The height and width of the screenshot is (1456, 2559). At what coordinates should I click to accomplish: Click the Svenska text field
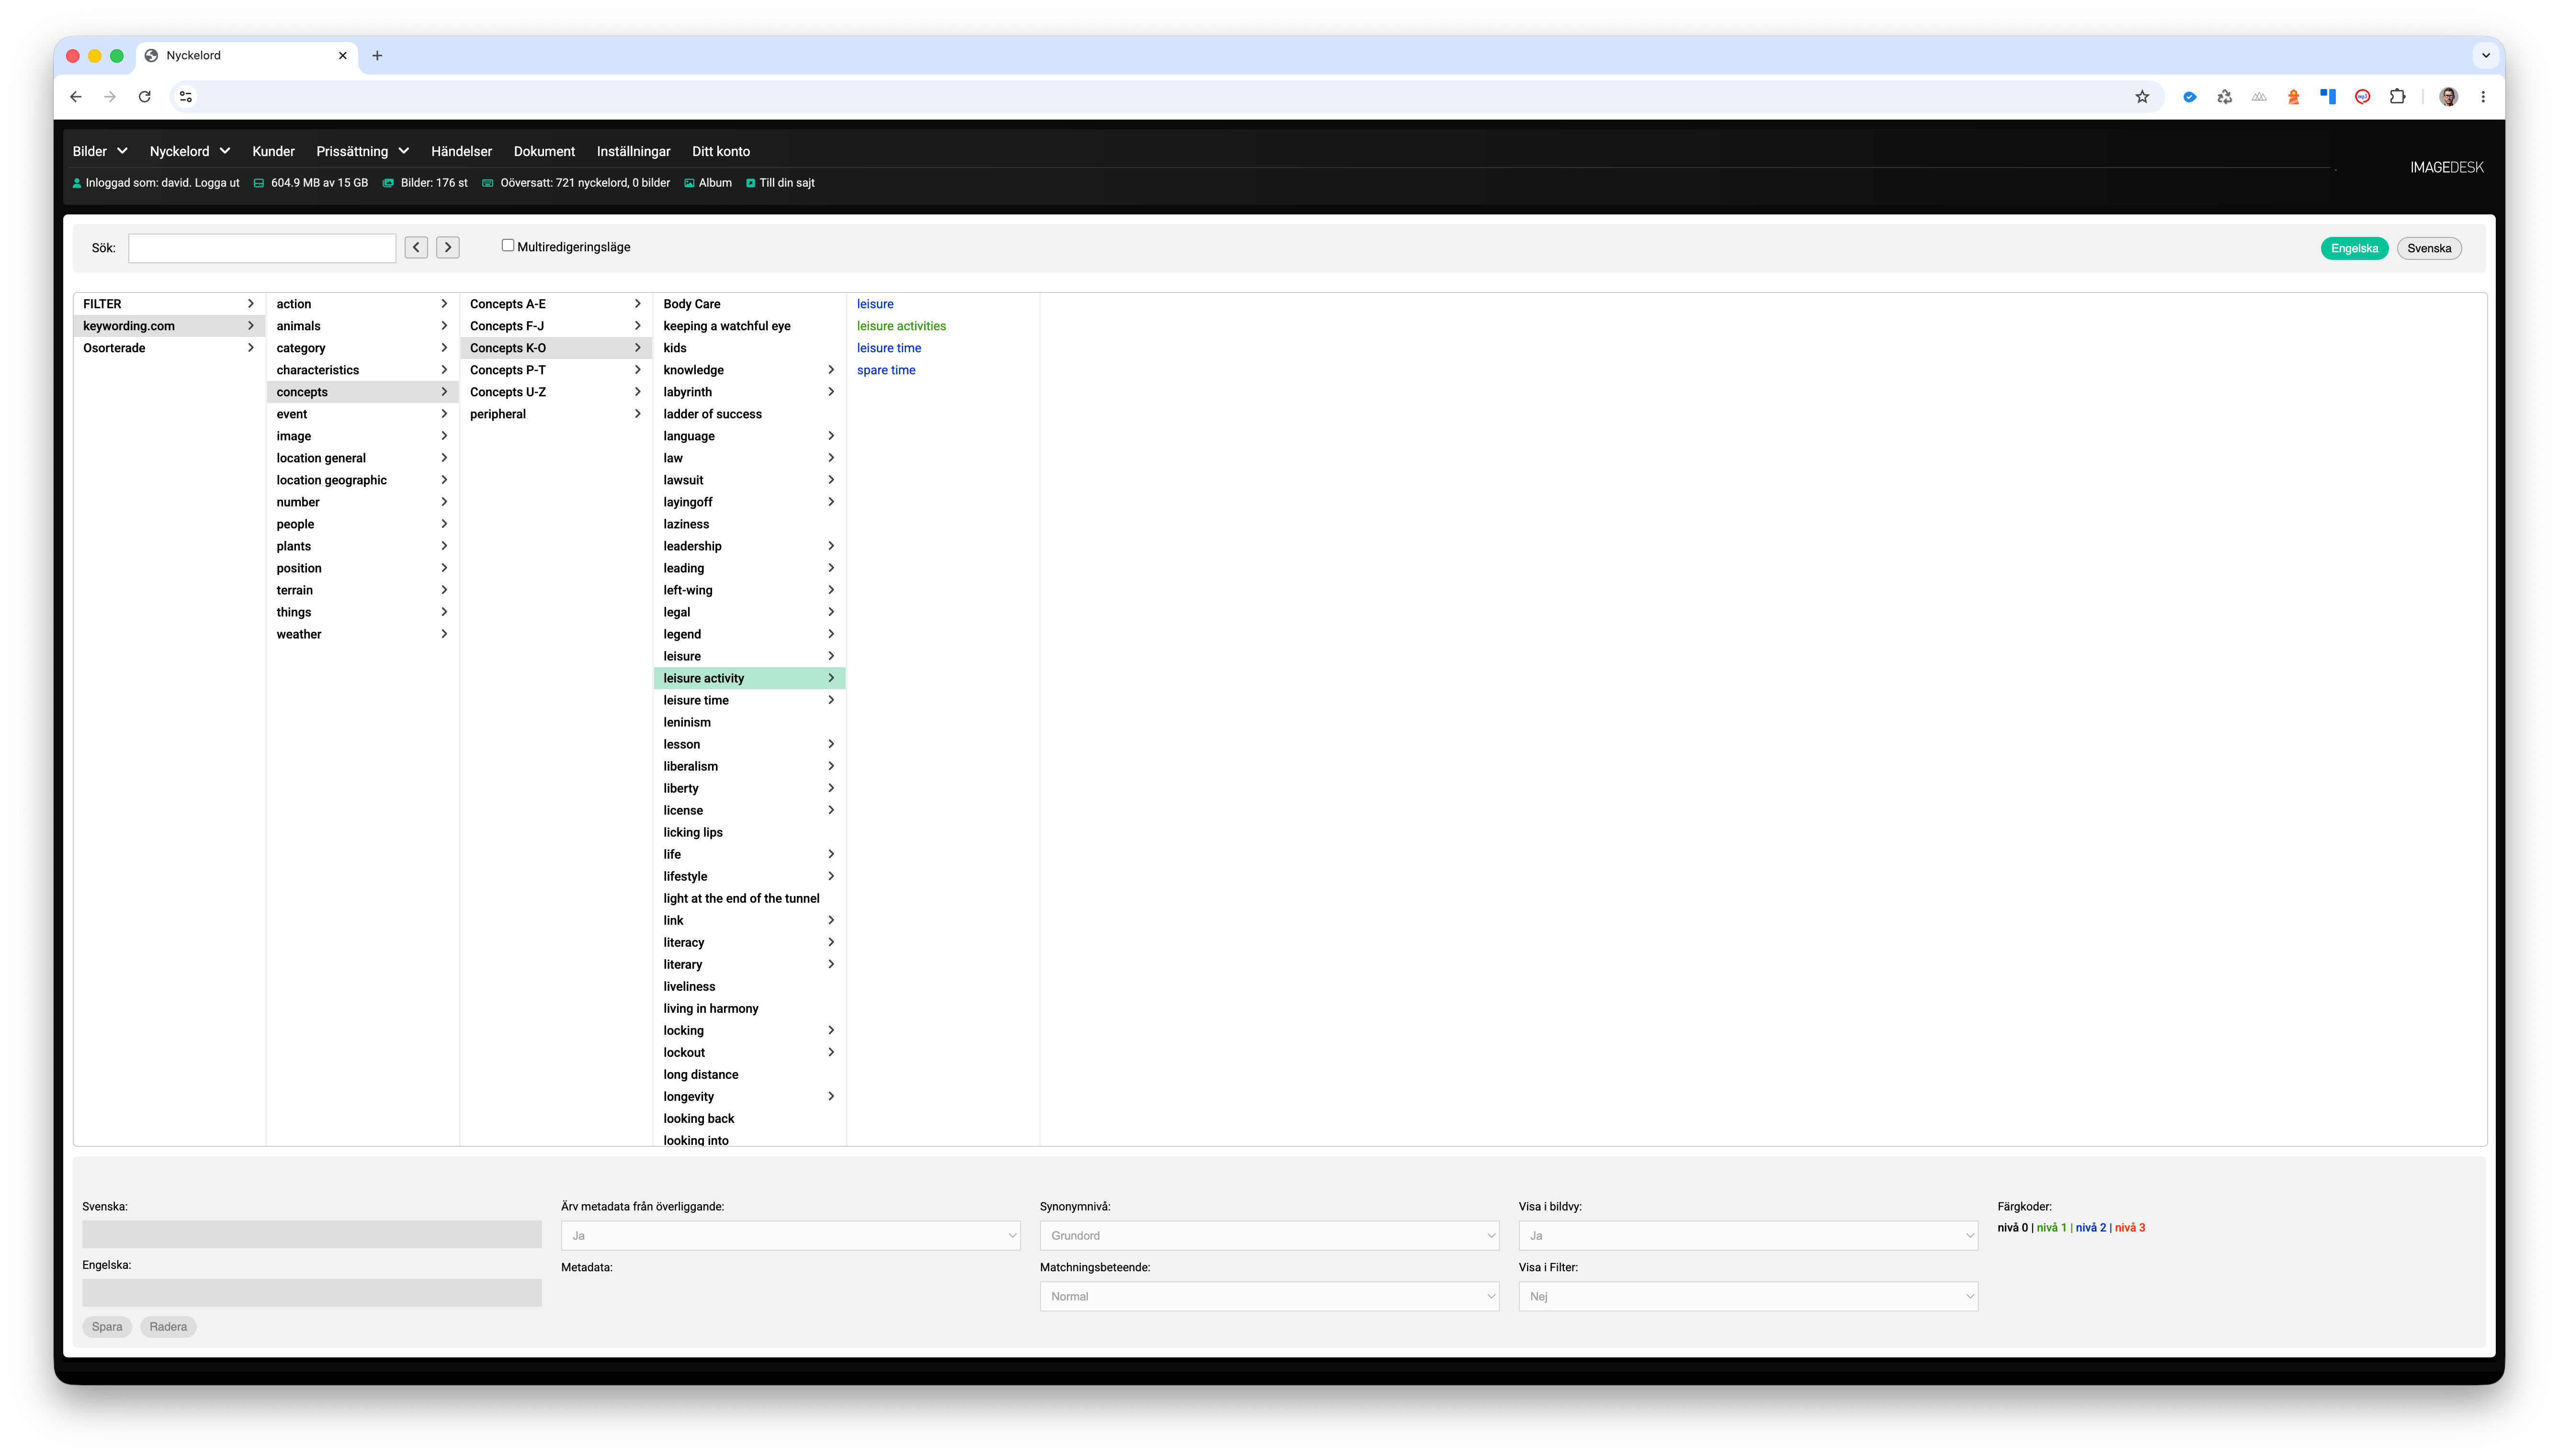[x=312, y=1234]
